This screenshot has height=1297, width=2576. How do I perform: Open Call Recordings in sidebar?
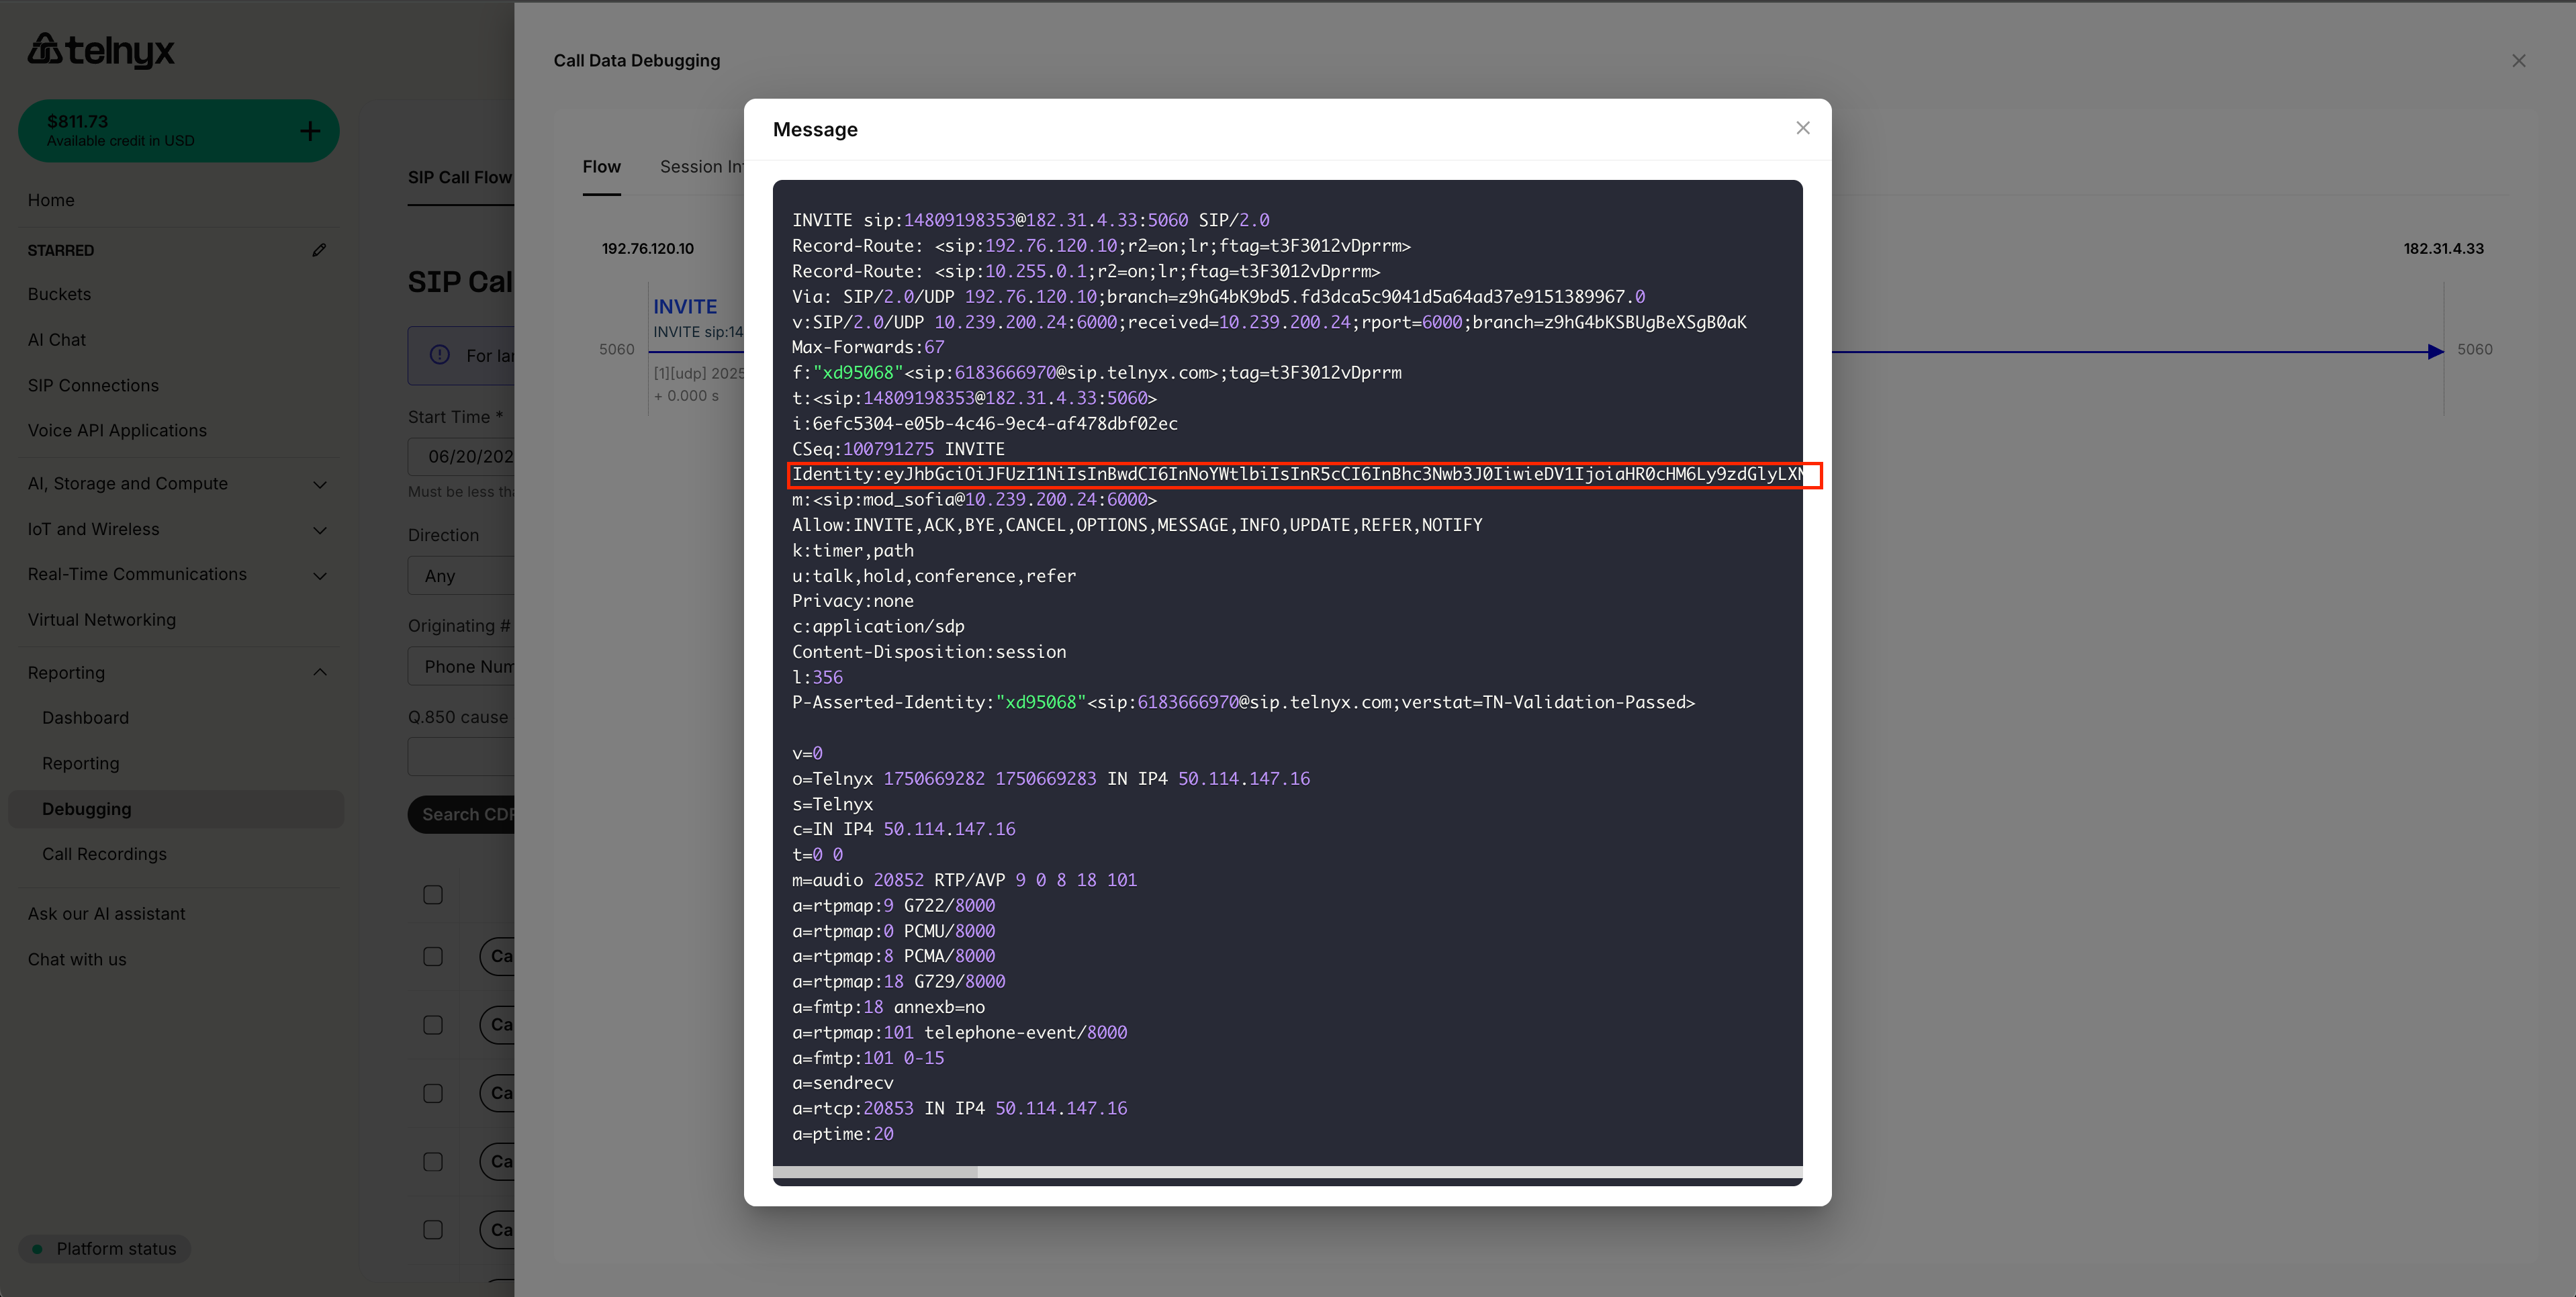[104, 854]
